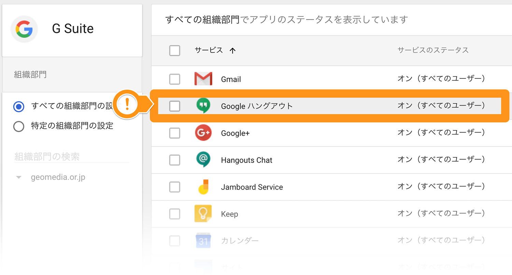Open the Jamboard Service name
The width and height of the screenshot is (512, 275).
pyautogui.click(x=252, y=187)
